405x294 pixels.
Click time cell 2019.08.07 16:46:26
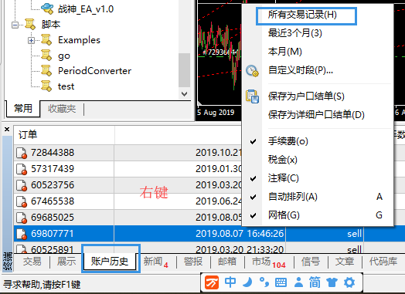coord(240,234)
